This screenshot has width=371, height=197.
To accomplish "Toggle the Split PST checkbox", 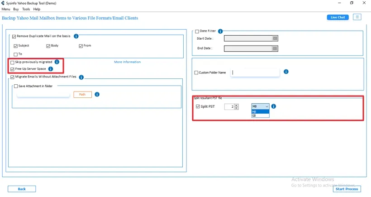I will click(198, 106).
